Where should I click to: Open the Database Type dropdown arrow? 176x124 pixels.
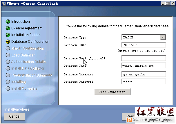[x=163, y=37]
